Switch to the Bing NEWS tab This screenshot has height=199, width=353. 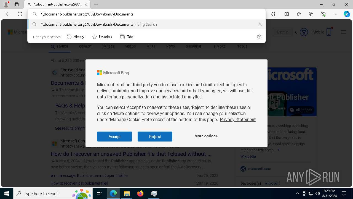pyautogui.click(x=170, y=46)
